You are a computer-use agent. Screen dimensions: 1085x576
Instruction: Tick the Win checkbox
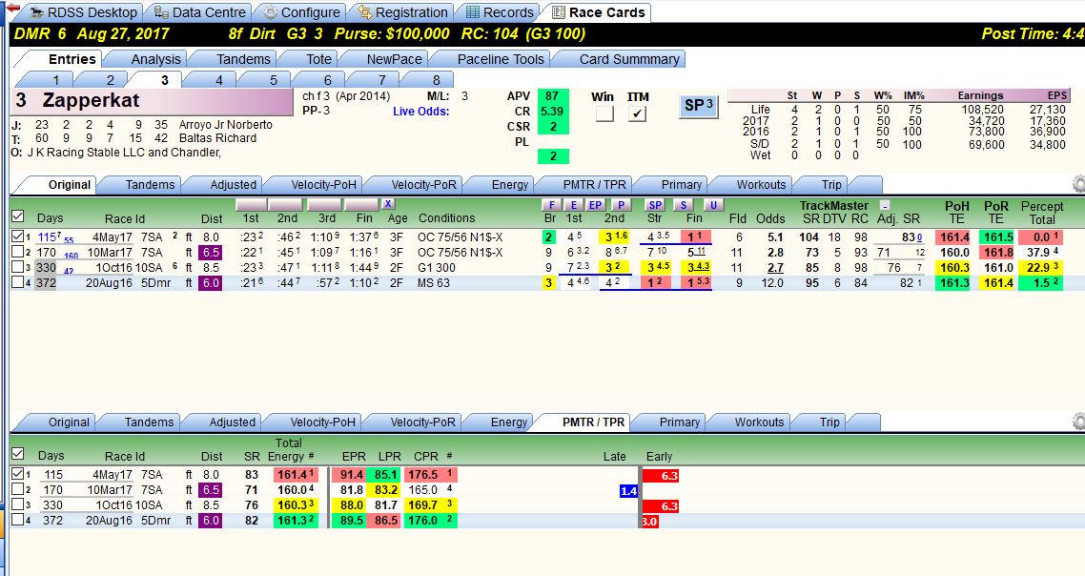click(604, 113)
